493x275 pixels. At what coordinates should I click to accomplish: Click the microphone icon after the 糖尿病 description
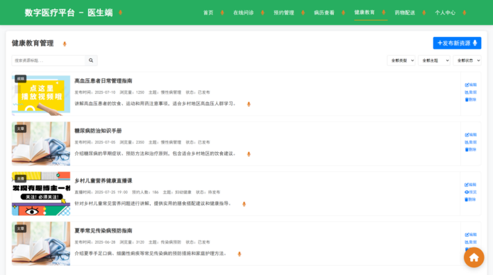tap(249, 154)
